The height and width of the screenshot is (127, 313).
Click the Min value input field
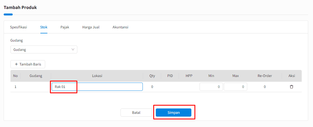[x=211, y=87]
